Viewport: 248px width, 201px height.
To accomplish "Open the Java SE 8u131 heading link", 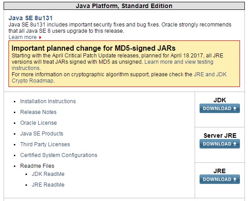I will tap(30, 18).
